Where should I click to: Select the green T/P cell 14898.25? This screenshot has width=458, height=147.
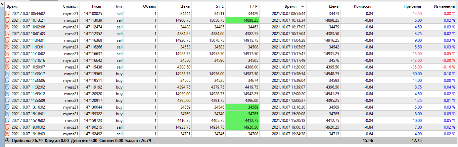pyautogui.click(x=243, y=20)
